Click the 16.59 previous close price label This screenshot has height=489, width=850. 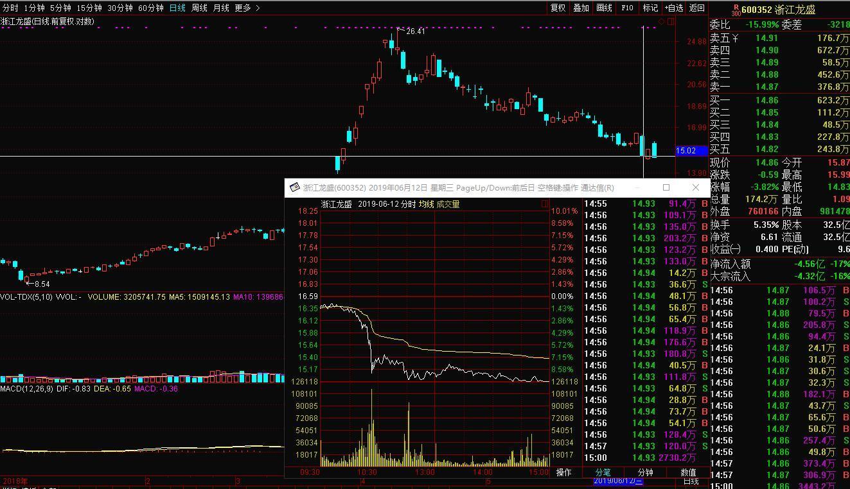click(308, 296)
